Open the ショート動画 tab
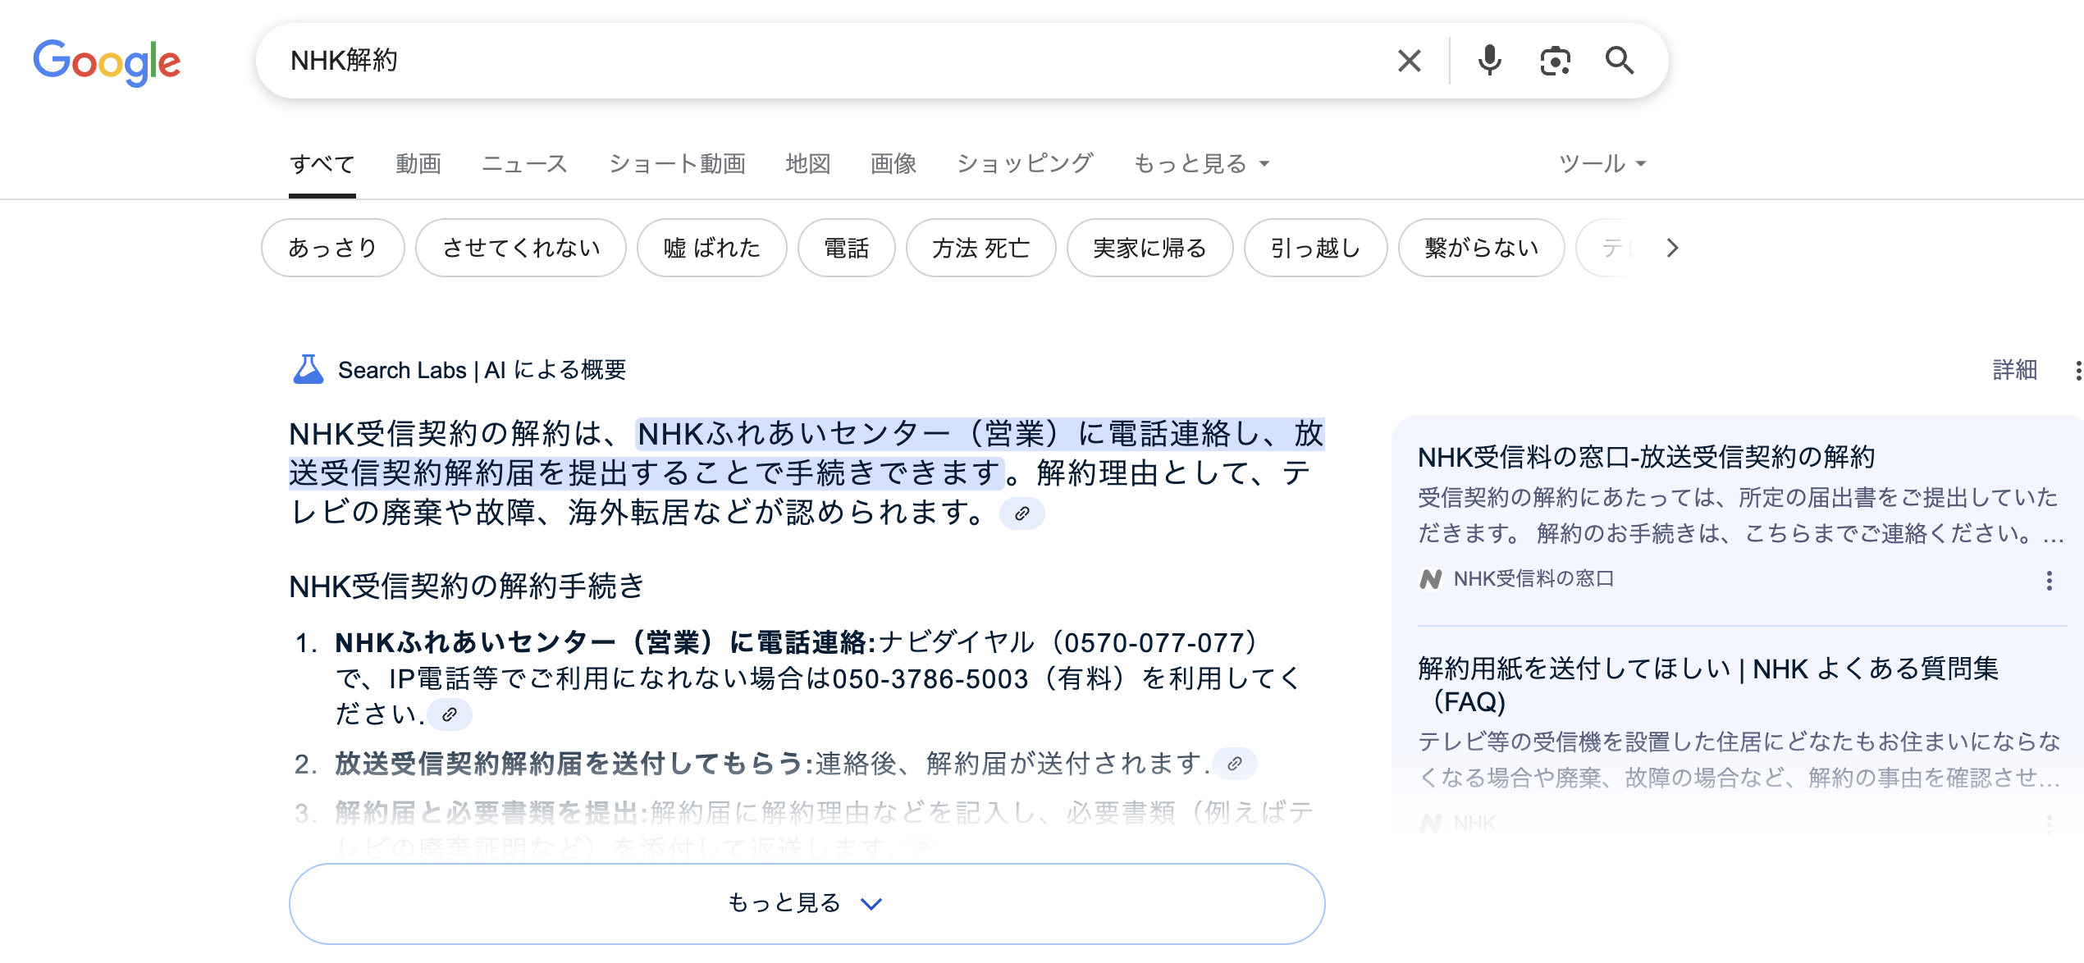Screen dimensions: 2084x963 pyautogui.click(x=677, y=164)
